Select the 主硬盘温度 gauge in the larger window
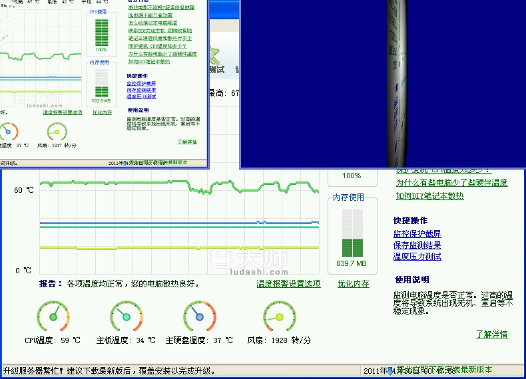The height and width of the screenshot is (379, 526). pos(199,316)
